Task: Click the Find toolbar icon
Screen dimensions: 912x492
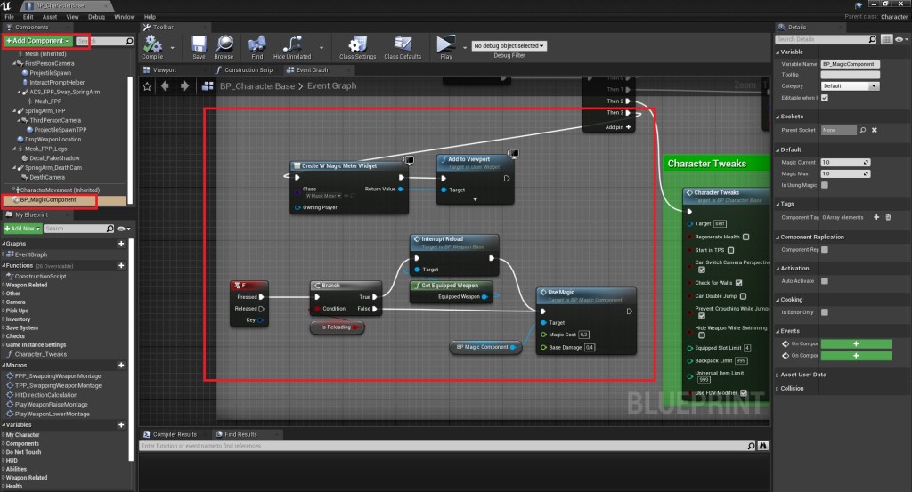Action: click(256, 45)
